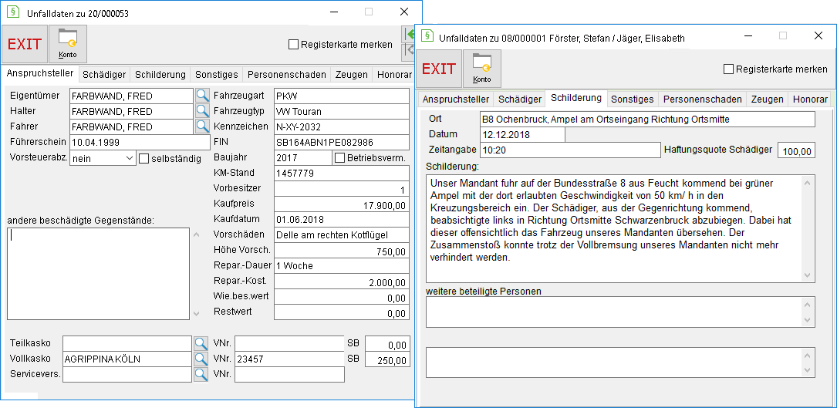Click the Kaufpreis field 17.900,00
The image size is (837, 408).
click(x=341, y=204)
